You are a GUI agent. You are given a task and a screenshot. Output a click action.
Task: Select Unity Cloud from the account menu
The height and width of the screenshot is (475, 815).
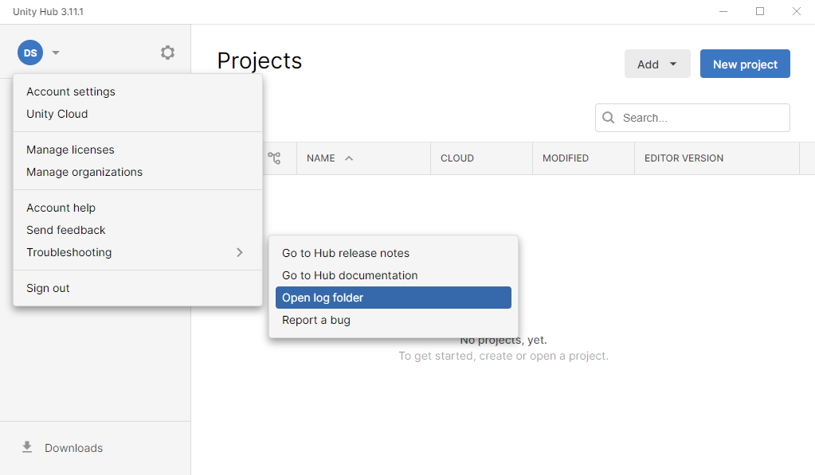point(56,114)
